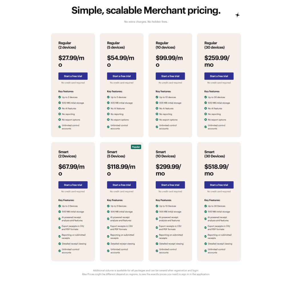Click the sparkle star icon beside the heading

(237, 15)
